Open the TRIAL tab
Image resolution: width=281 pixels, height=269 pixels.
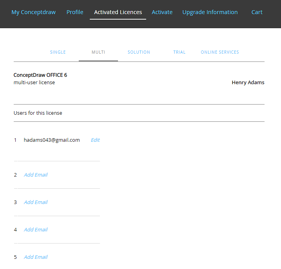[179, 52]
